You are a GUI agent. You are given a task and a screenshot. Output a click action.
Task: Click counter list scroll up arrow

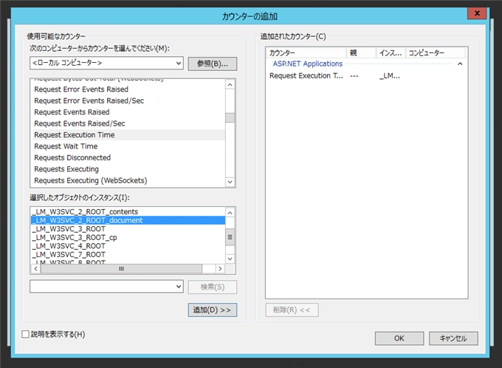pos(230,85)
